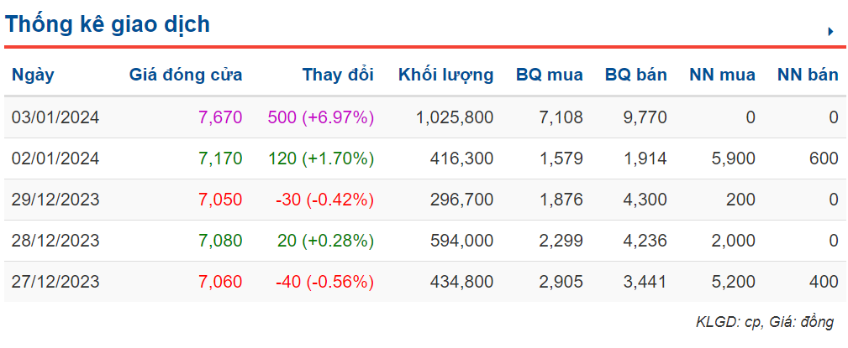This screenshot has width=848, height=348.
Task: Open the Thống kê giao dịch heading link
Action: (x=107, y=25)
